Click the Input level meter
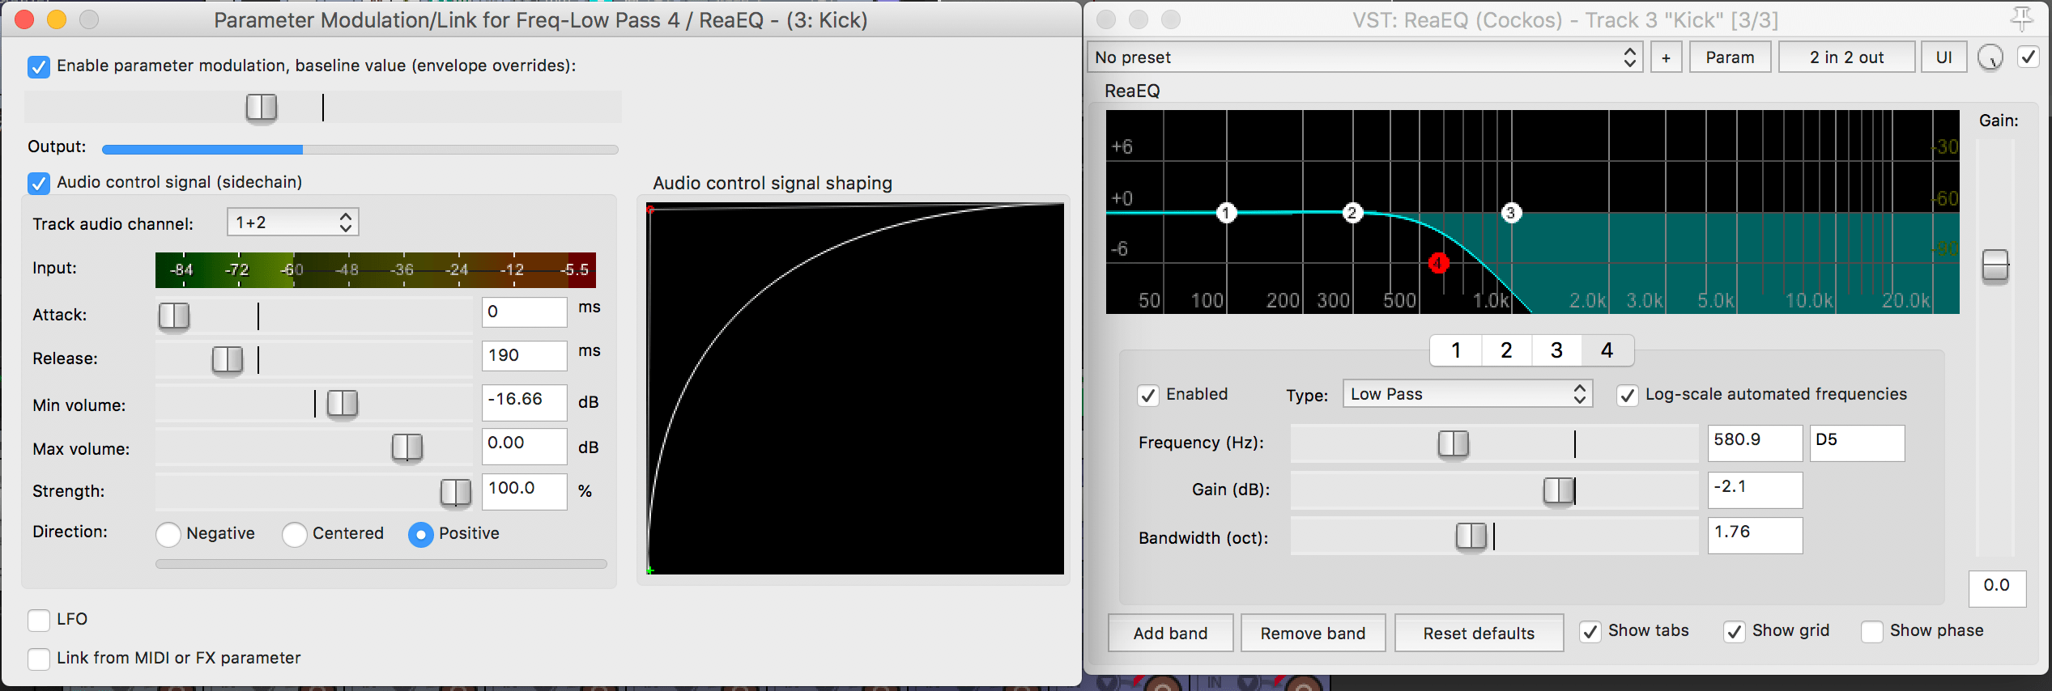2052x691 pixels. (x=376, y=269)
